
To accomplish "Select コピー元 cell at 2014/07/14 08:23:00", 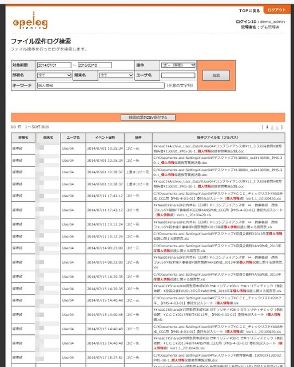I will click(138, 248).
